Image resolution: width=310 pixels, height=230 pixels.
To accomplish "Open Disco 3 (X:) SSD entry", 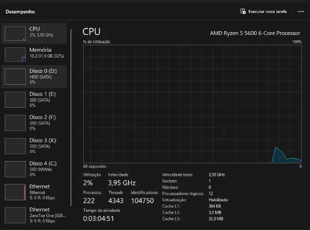I will [34, 146].
